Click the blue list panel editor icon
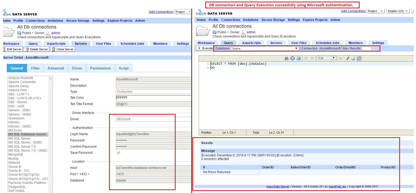 coord(299,58)
